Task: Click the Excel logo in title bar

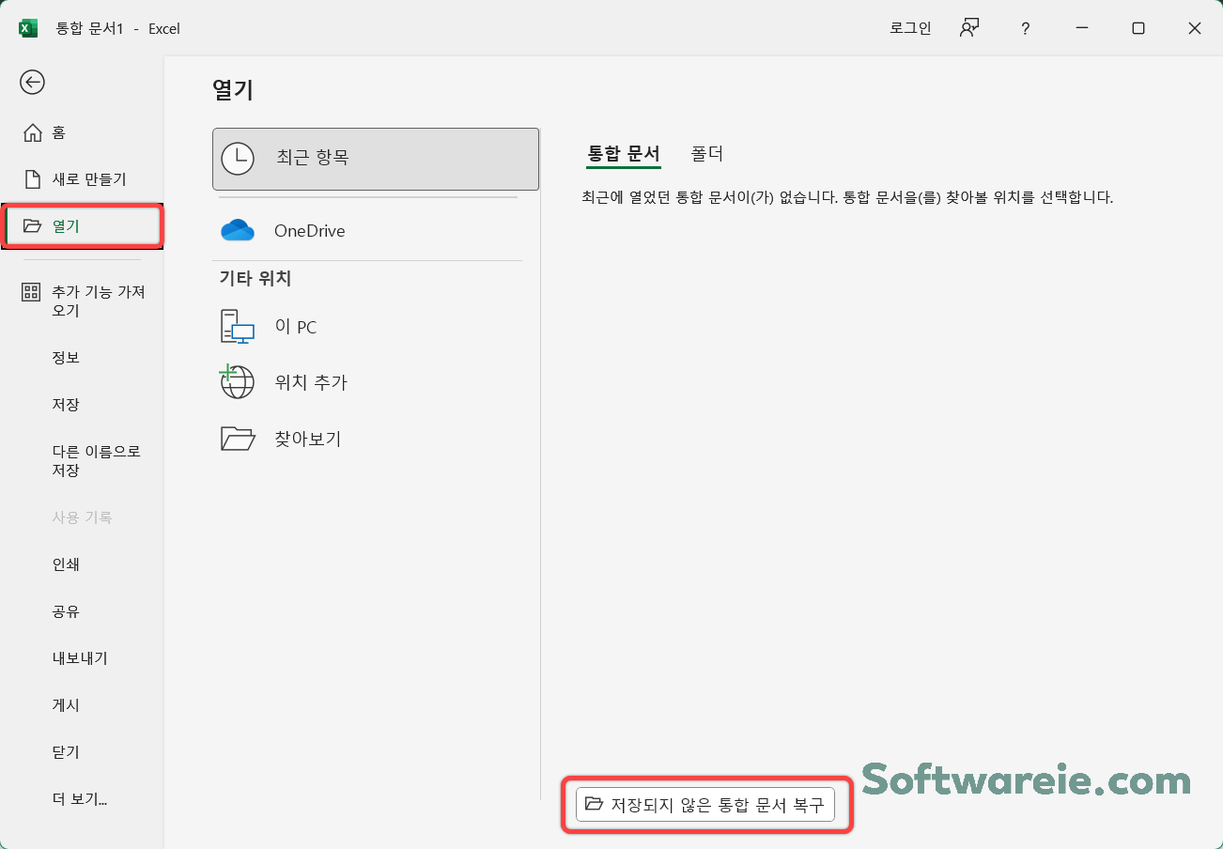Action: point(28,28)
